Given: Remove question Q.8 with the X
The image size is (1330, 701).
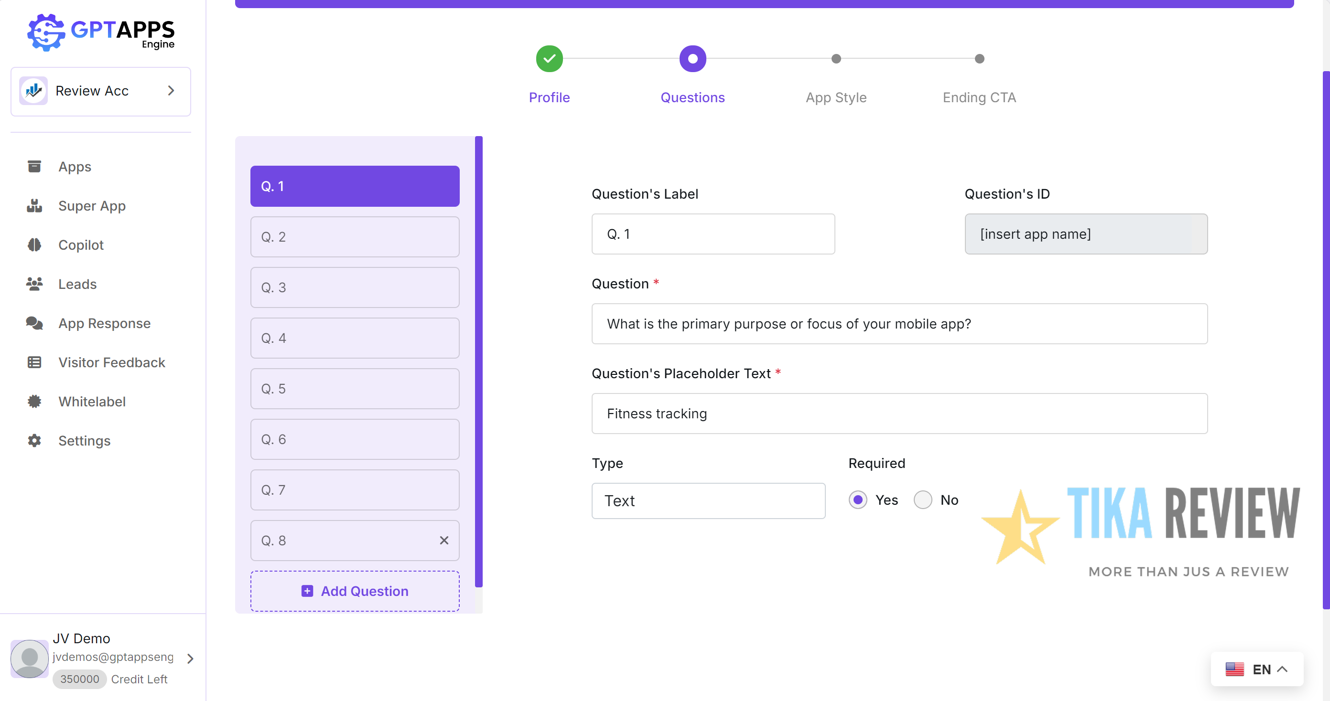Looking at the screenshot, I should [444, 540].
